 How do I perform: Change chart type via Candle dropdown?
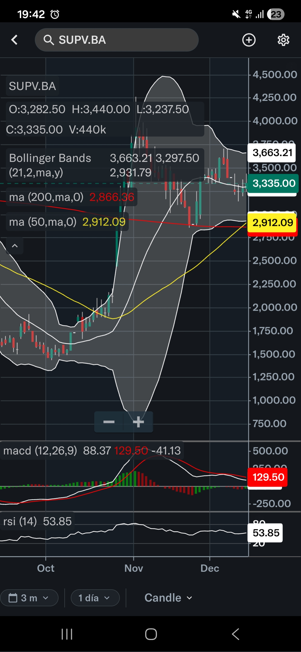[168, 598]
